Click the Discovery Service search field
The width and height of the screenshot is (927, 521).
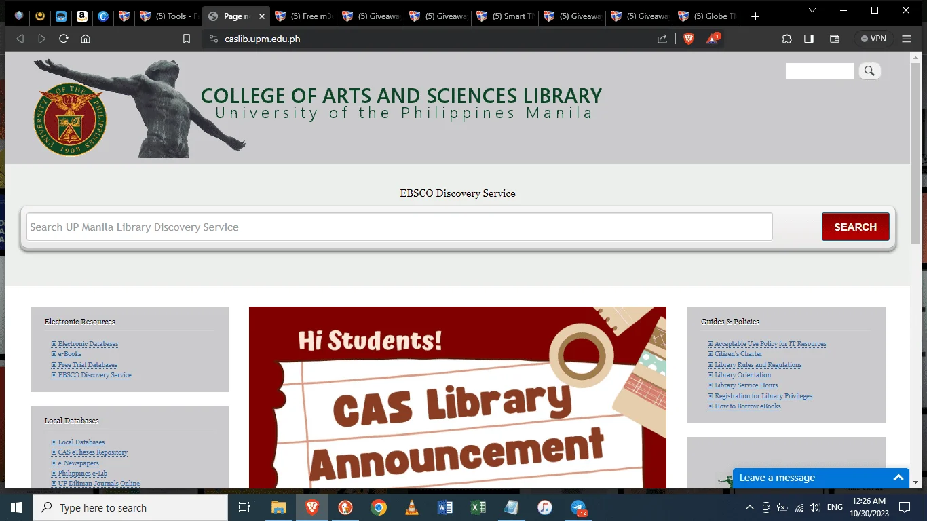(x=399, y=227)
